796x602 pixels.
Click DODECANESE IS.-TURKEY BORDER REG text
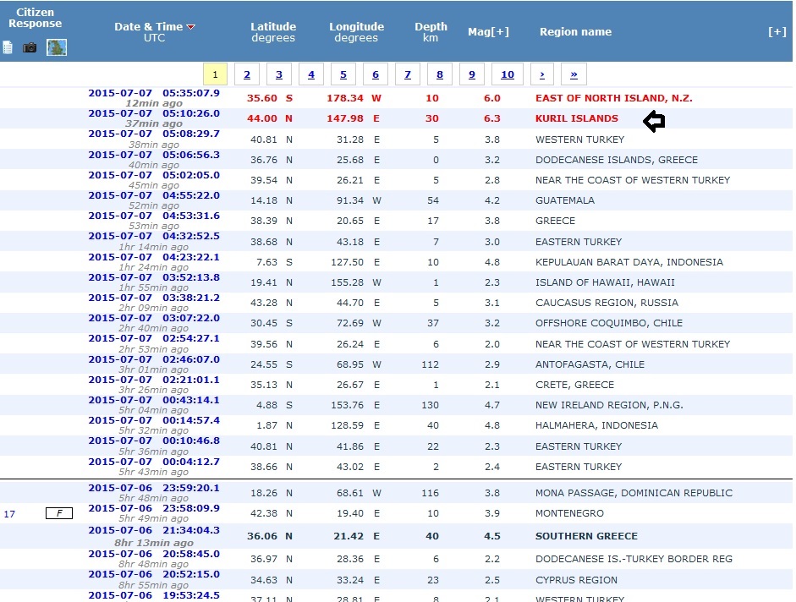point(634,559)
